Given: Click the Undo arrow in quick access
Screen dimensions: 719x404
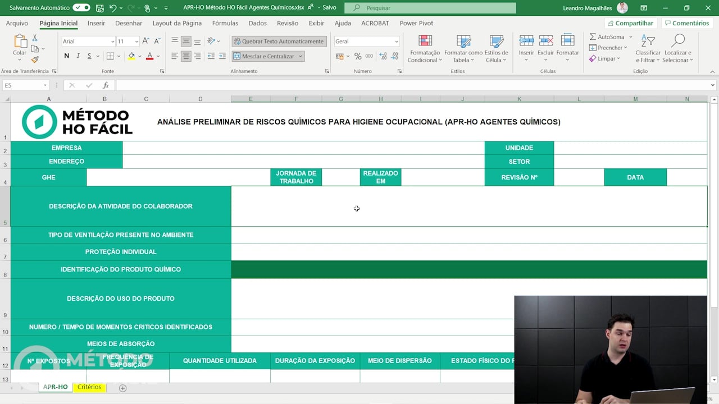Looking at the screenshot, I should 113,8.
